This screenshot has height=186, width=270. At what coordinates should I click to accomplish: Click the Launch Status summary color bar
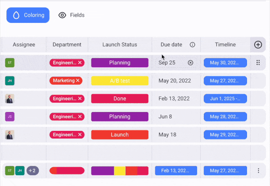(x=120, y=171)
